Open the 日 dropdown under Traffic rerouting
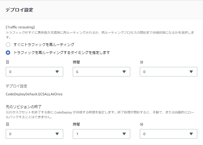The height and width of the screenshot is (145, 203). [x=34, y=72]
